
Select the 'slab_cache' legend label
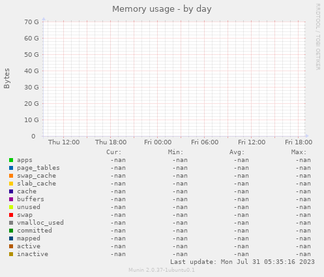[37, 184]
